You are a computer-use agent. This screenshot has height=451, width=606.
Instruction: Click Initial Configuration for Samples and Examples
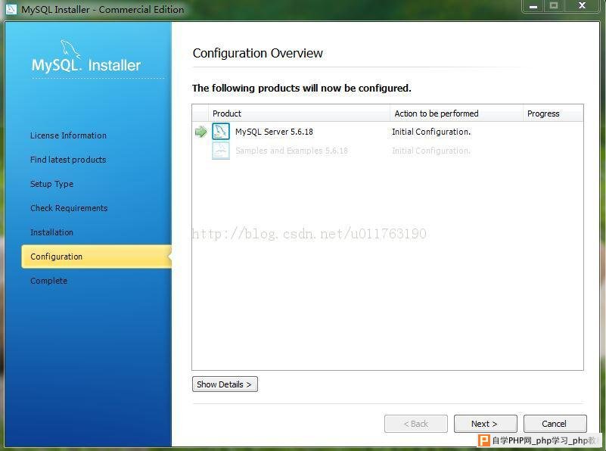point(431,151)
